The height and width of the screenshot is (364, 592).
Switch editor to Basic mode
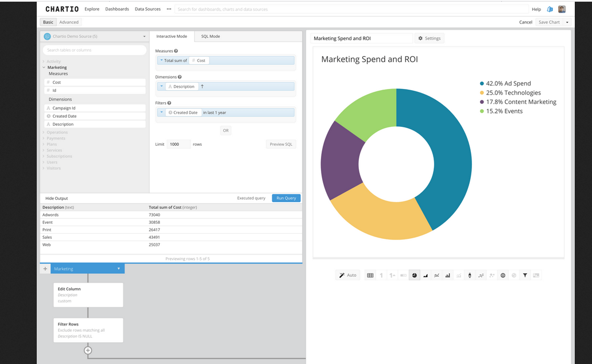pos(48,22)
